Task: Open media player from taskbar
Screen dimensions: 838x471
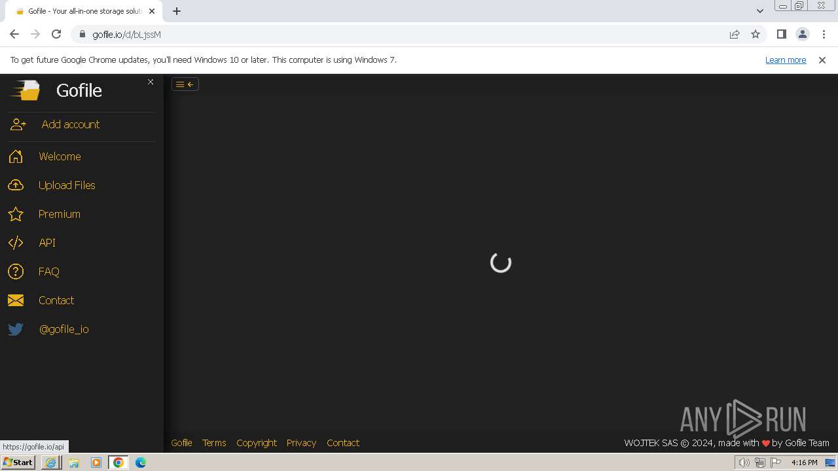Action: (x=96, y=462)
